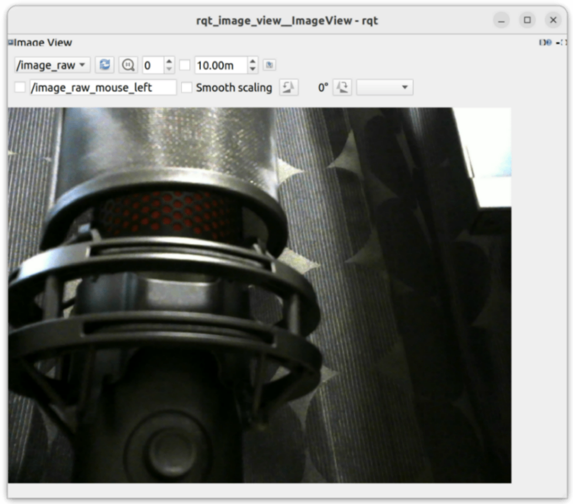The image size is (573, 504).
Task: Rotate the image left
Action: click(x=289, y=87)
